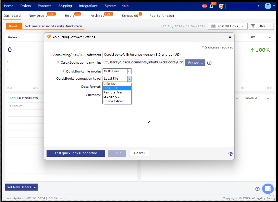Image resolution: width=278 pixels, height=202 pixels.
Task: Open the notifications bell icon
Action: pos(211,6)
